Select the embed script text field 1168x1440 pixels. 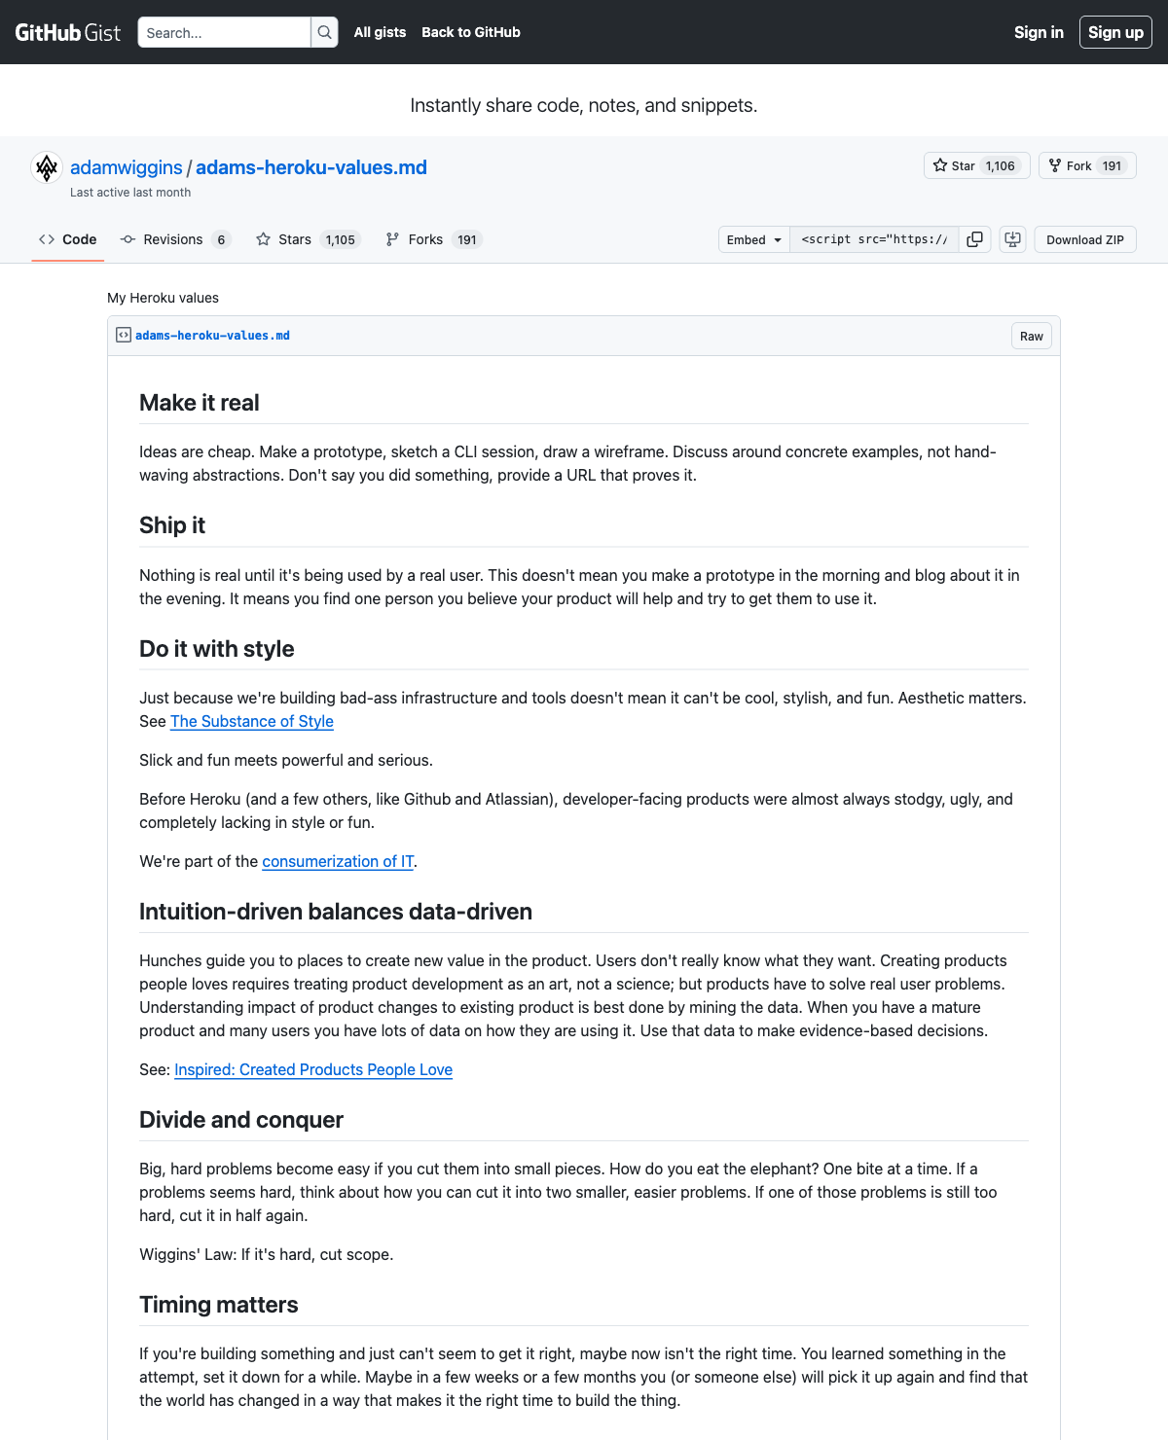tap(873, 239)
